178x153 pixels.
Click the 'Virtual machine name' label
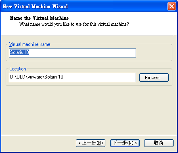[x=29, y=44]
